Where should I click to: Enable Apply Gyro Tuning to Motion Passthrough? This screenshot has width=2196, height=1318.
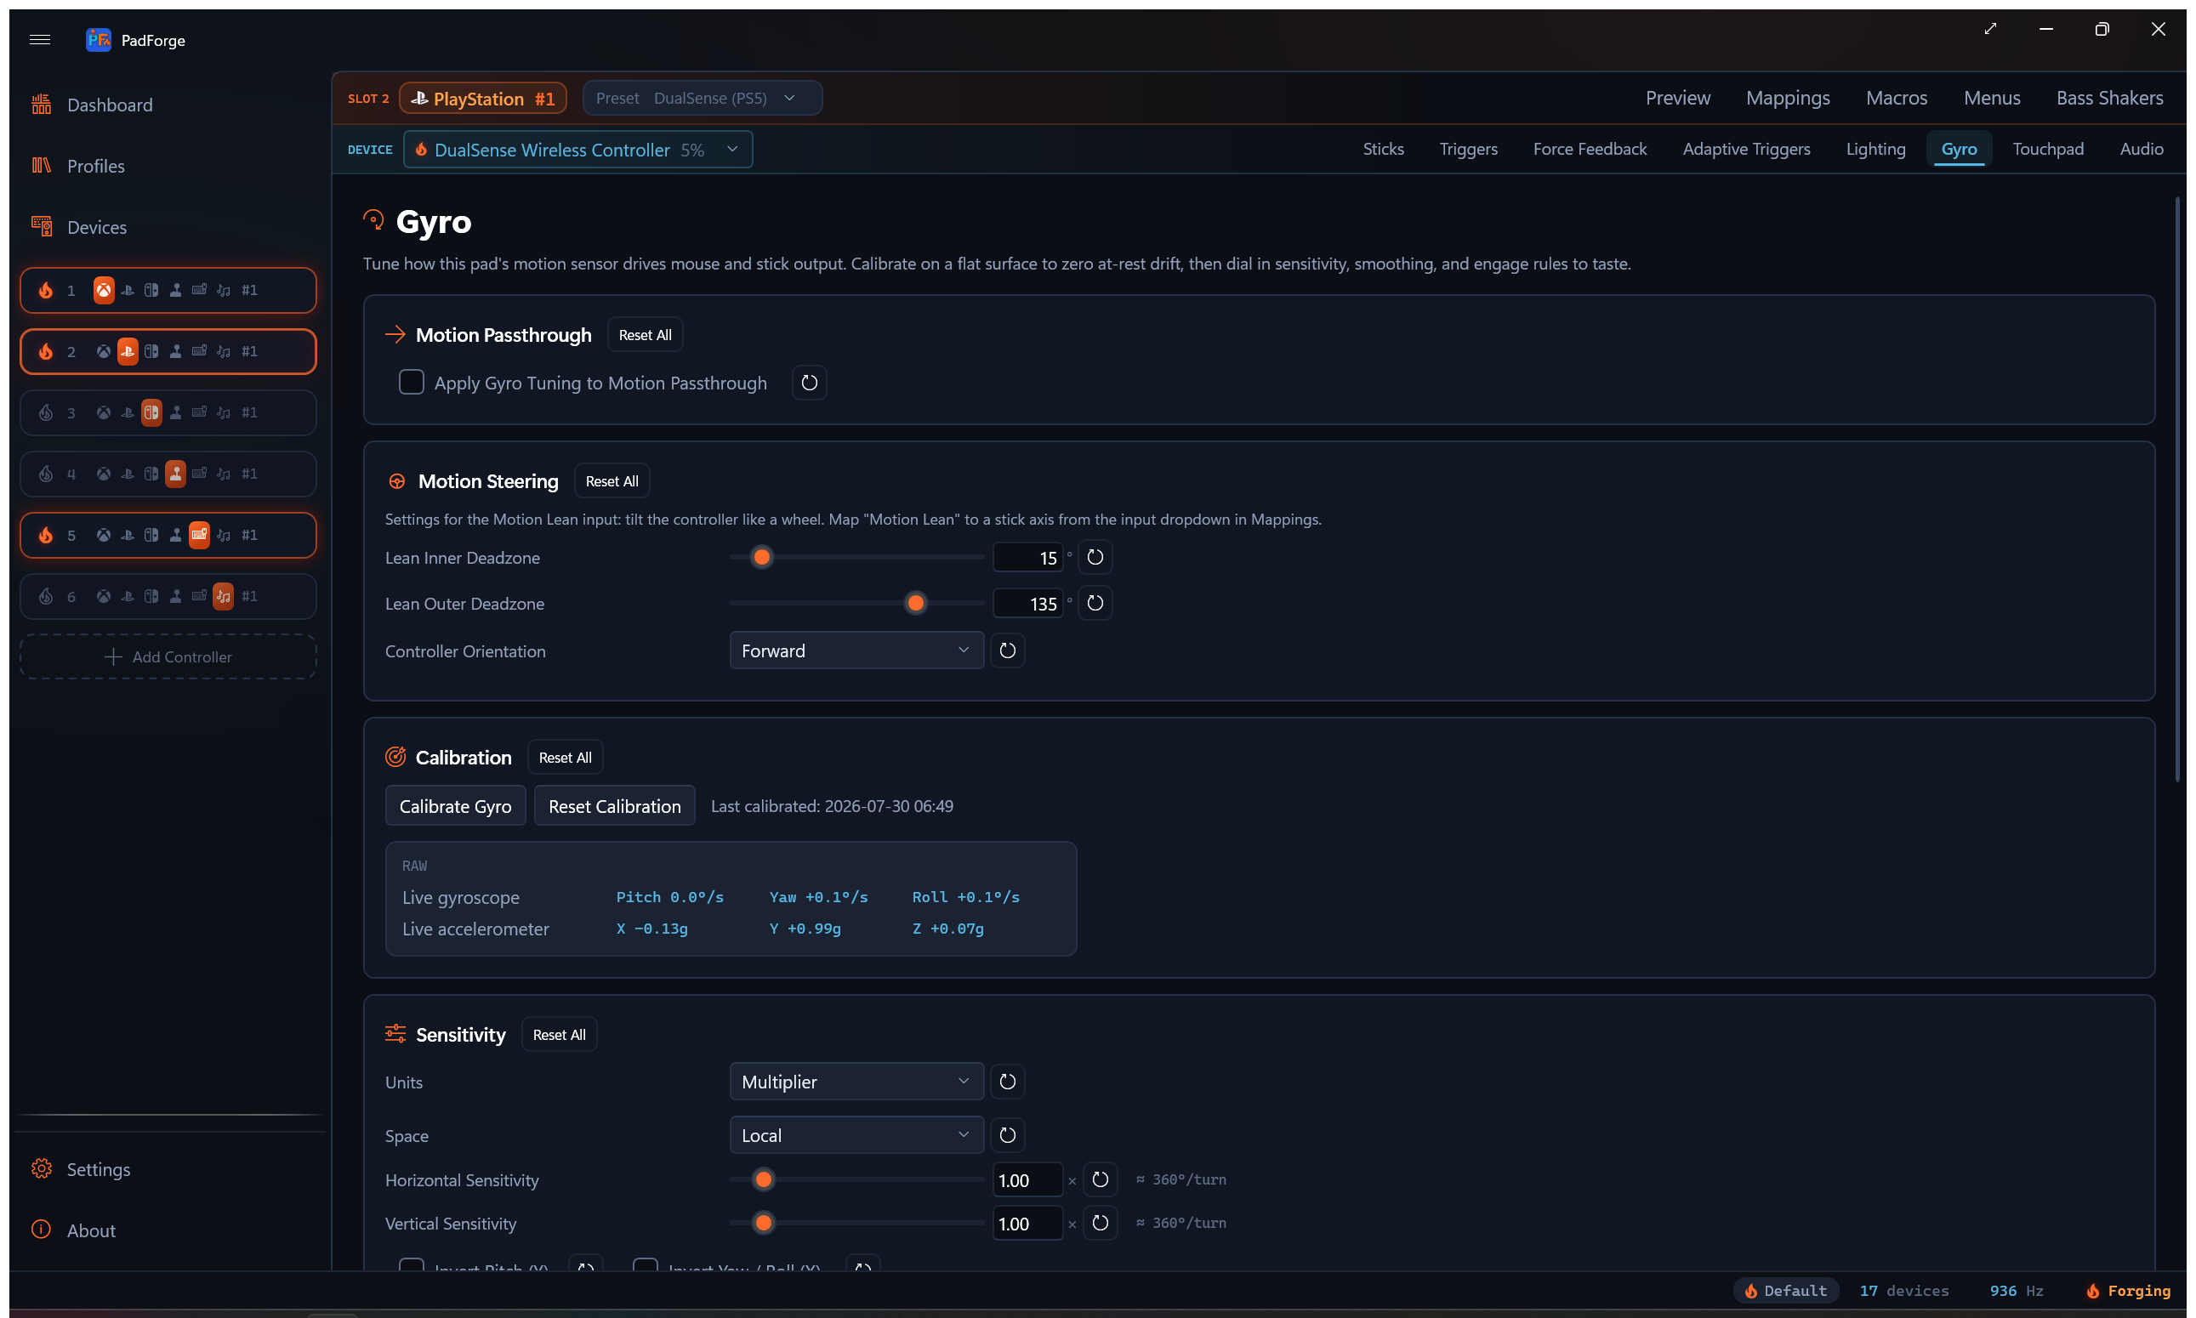(x=412, y=383)
